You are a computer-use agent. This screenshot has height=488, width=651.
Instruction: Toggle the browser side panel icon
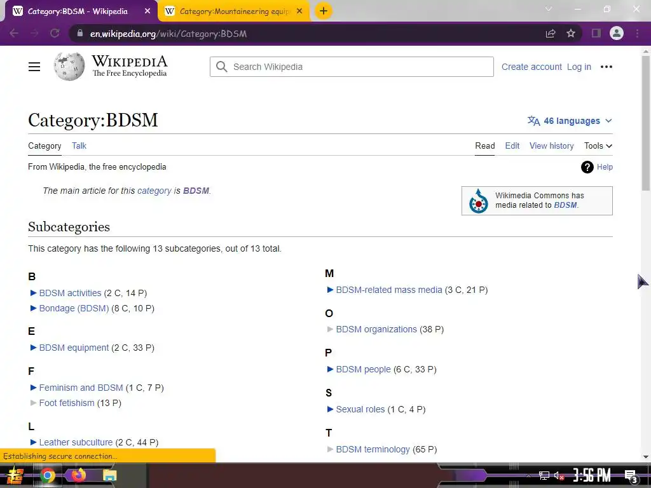(x=596, y=33)
